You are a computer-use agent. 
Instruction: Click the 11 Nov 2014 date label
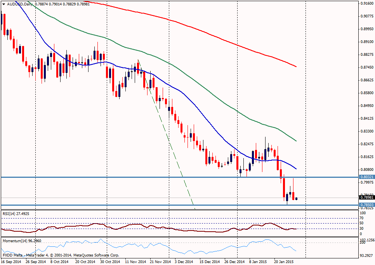tap(136, 262)
